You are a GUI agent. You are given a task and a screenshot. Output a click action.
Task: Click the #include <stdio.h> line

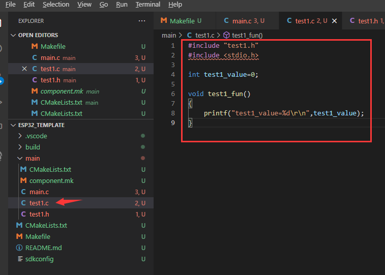pos(223,55)
